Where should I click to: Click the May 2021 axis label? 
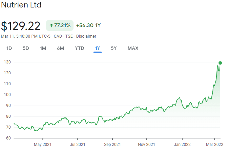[x=43, y=144]
